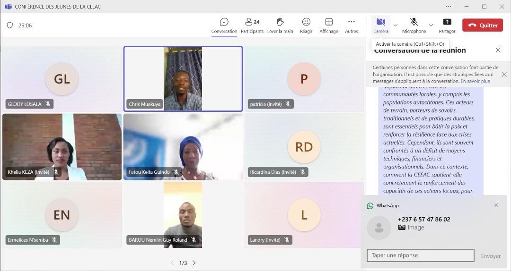
Task: Expand the microphone options dropdown arrow
Action: [x=431, y=25]
